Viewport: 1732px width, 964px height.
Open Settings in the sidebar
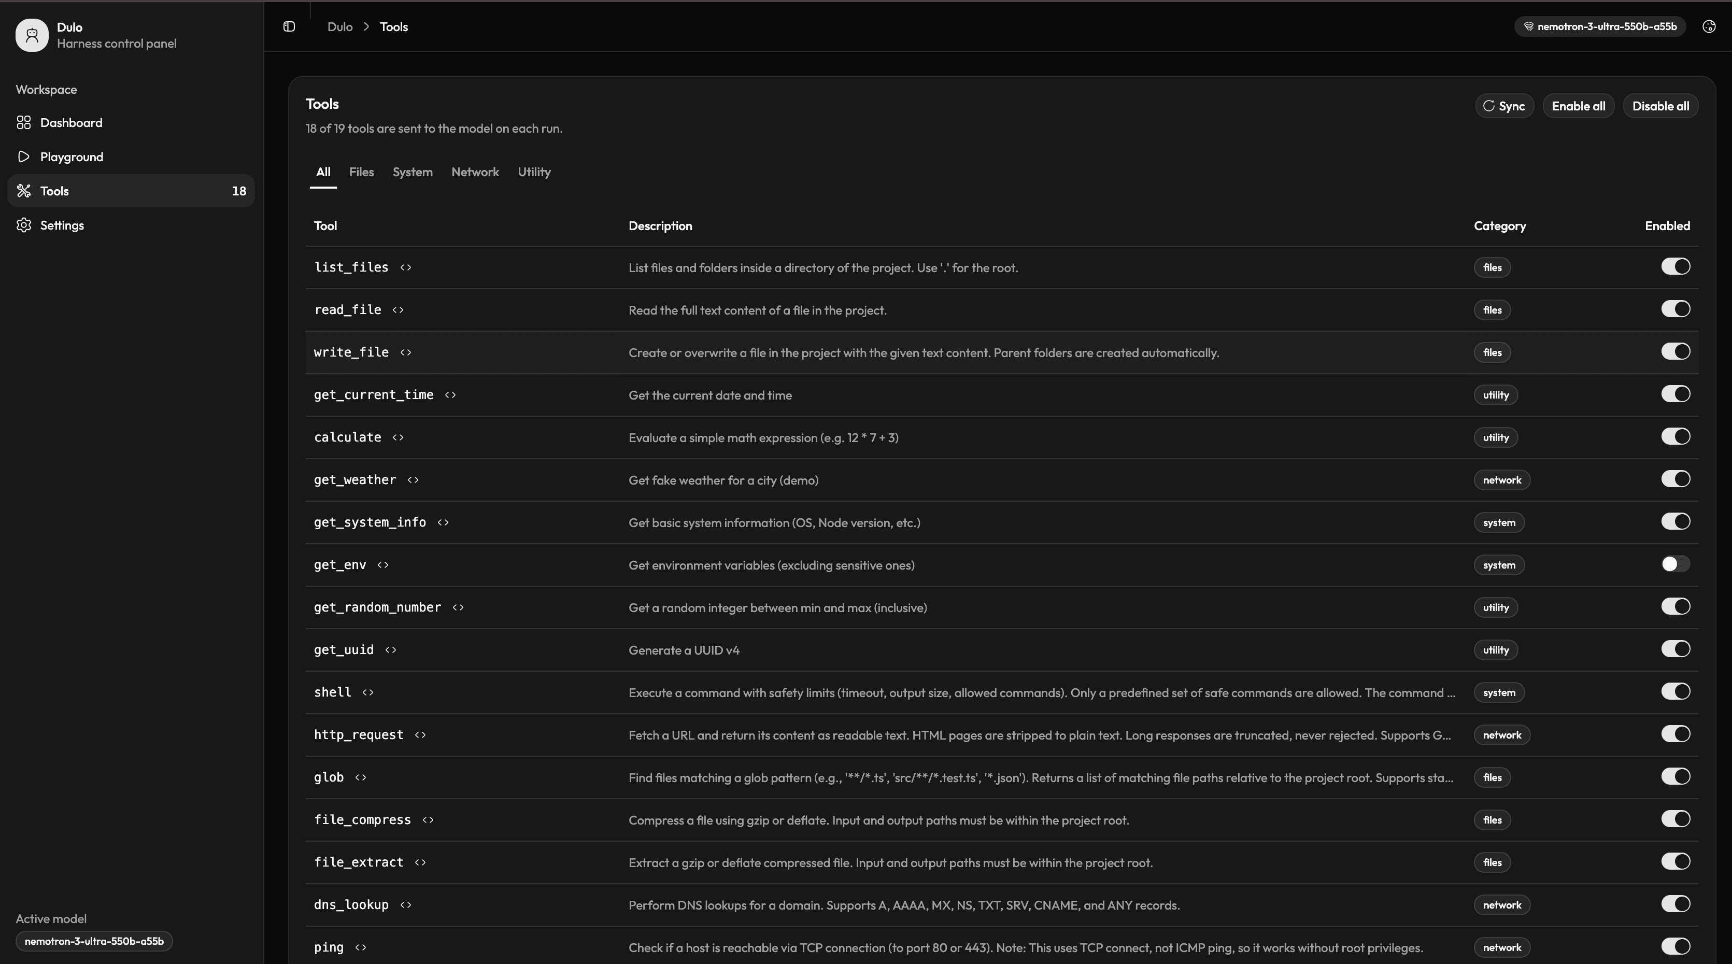point(131,225)
